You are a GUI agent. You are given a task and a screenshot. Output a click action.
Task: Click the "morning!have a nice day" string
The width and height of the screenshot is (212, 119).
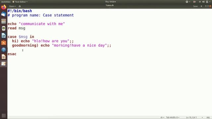coord(79,45)
